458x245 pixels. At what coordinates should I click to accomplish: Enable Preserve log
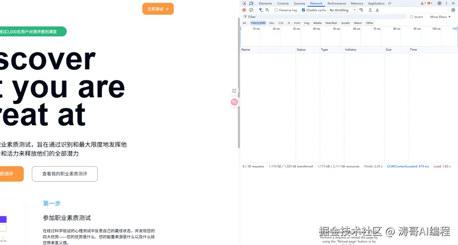(276, 10)
